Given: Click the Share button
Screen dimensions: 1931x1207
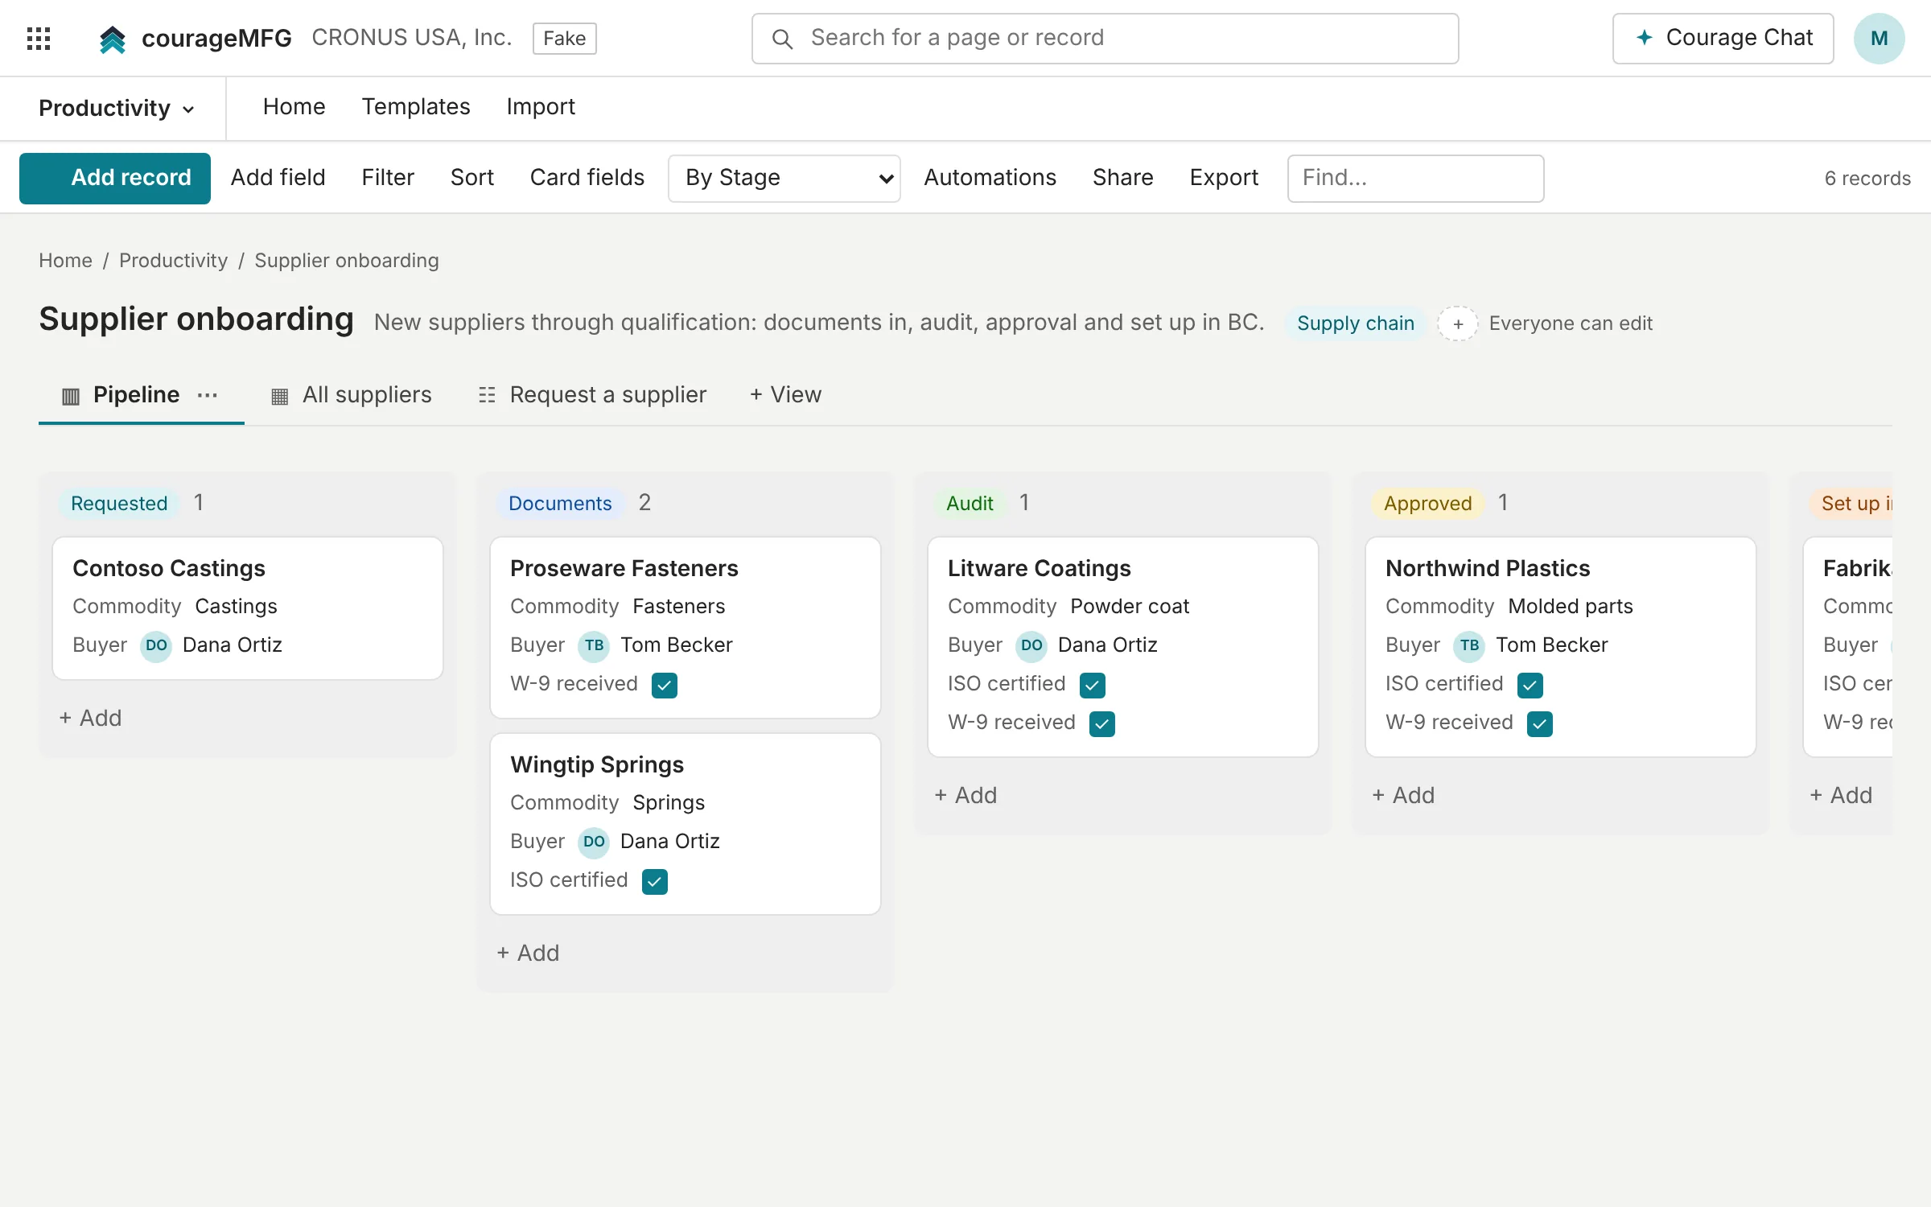Looking at the screenshot, I should pyautogui.click(x=1123, y=177).
